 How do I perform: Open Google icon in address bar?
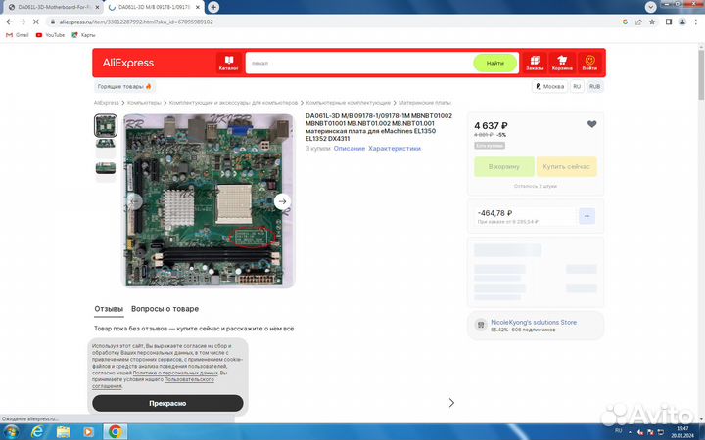[x=625, y=22]
